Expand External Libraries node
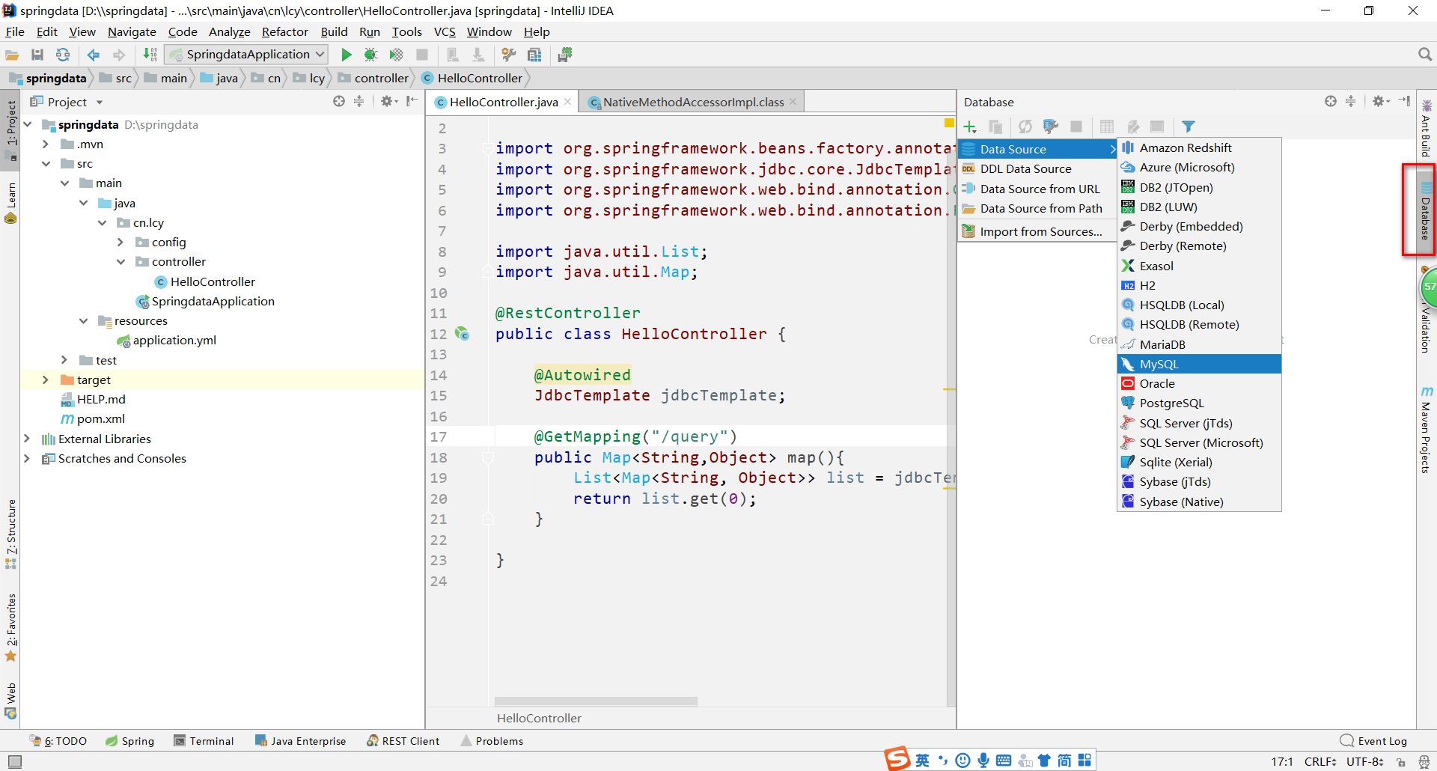Screen dimensions: 1437x771 (x=27, y=439)
